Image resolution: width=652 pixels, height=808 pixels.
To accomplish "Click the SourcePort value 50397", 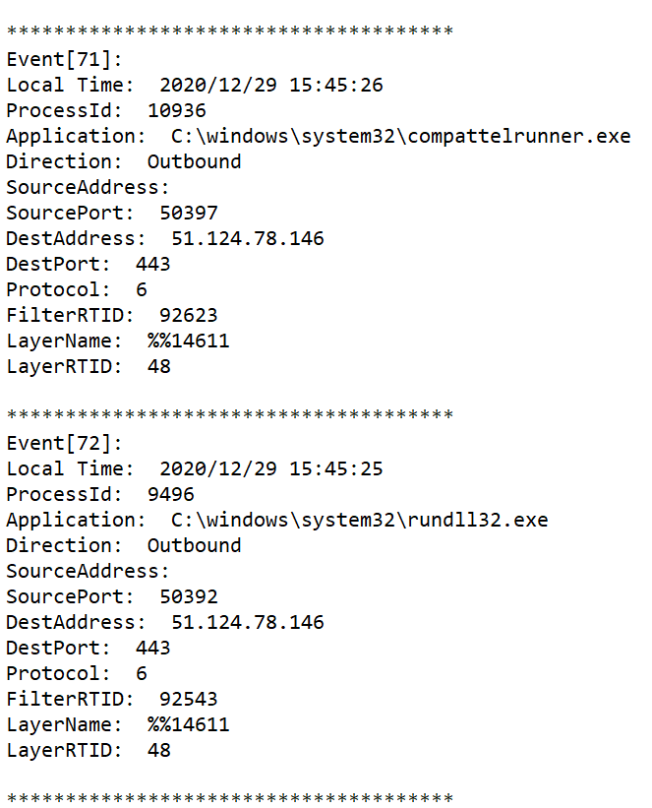I will click(188, 213).
